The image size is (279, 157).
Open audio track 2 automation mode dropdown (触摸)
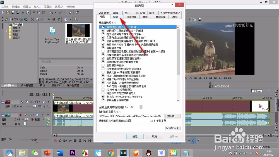click(x=43, y=119)
